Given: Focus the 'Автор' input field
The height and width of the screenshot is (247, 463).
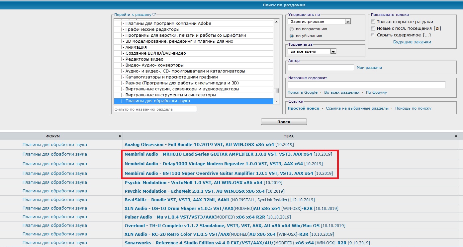Looking at the screenshot, I should click(x=321, y=68).
